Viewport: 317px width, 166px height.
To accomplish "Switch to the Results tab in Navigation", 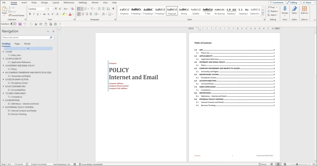I will [x=27, y=44].
